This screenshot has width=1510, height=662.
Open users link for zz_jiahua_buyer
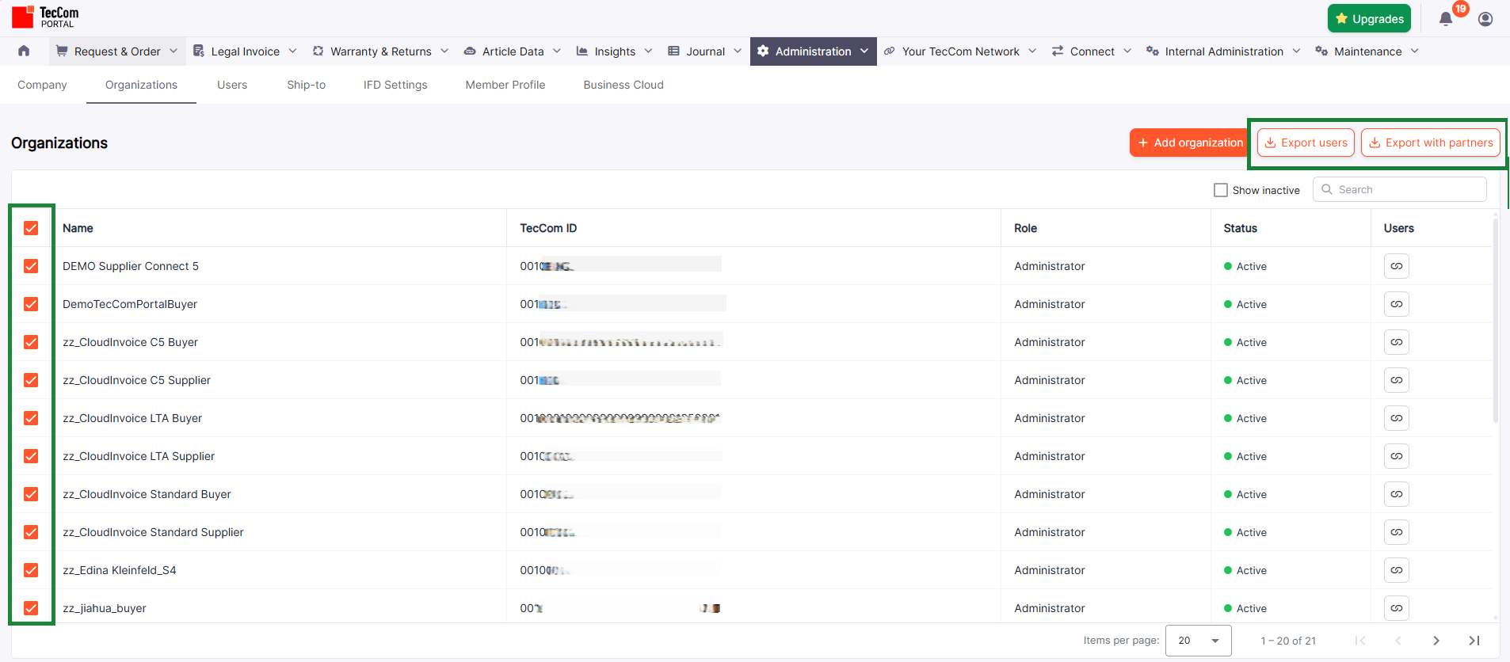pos(1397,608)
